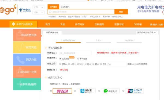Viewport: 164px width, 100px height.
Task: Click the 登录 login link
Action: 155,25
